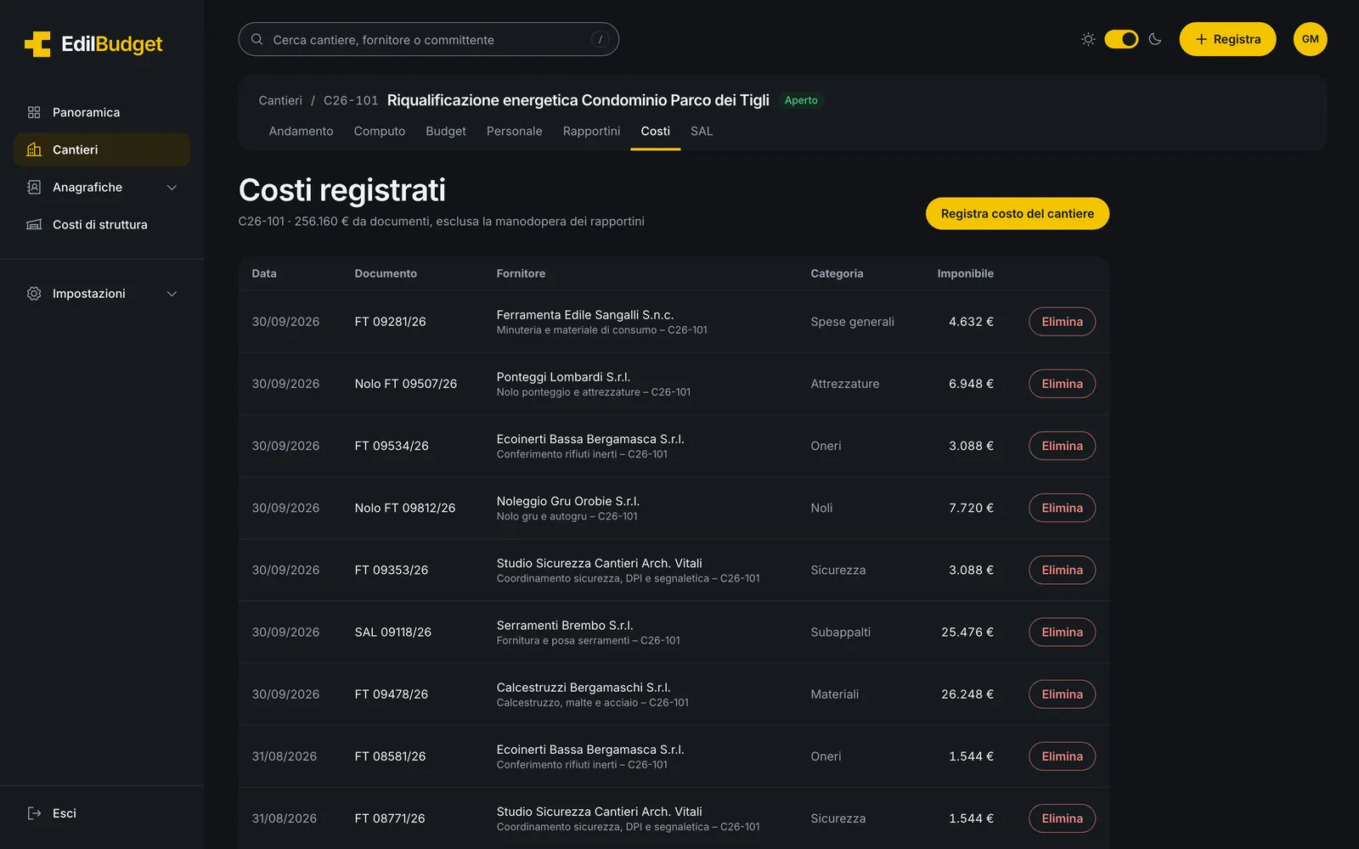Select the Costi tab

coord(655,132)
